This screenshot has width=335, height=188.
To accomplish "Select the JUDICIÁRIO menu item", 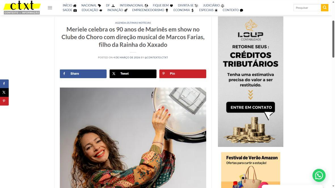I will [213, 5].
